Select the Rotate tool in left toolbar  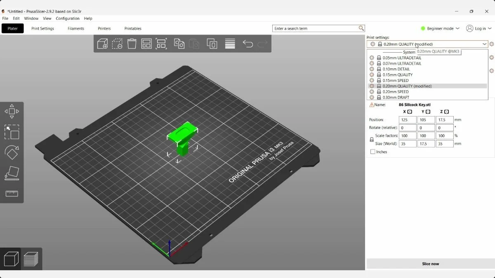tap(12, 152)
